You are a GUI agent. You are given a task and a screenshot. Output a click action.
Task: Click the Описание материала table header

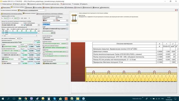point(124,44)
